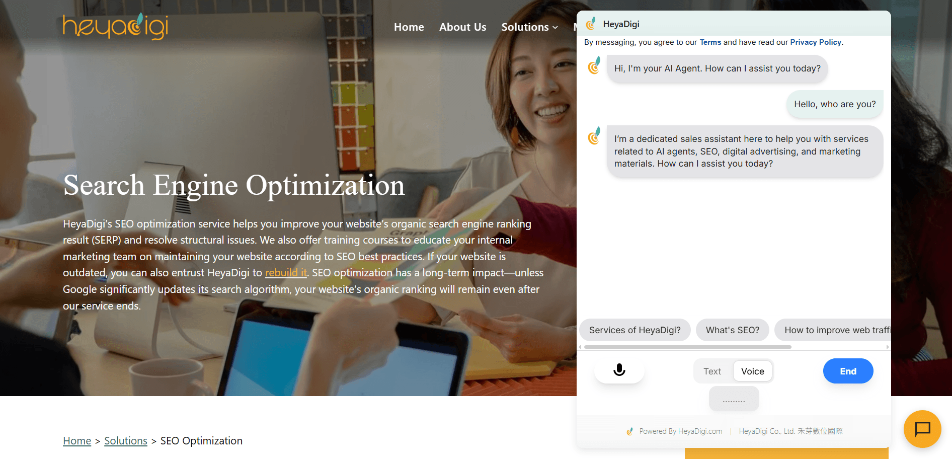Image resolution: width=952 pixels, height=459 pixels.
Task: Click the heyadigi logo in the header
Action: coord(115,26)
